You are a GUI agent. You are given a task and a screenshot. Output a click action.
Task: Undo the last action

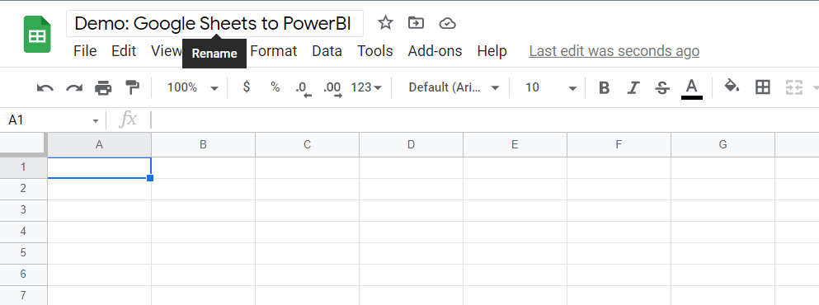coord(45,87)
